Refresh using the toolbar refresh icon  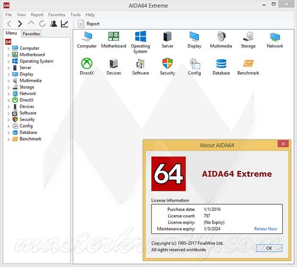[42, 24]
